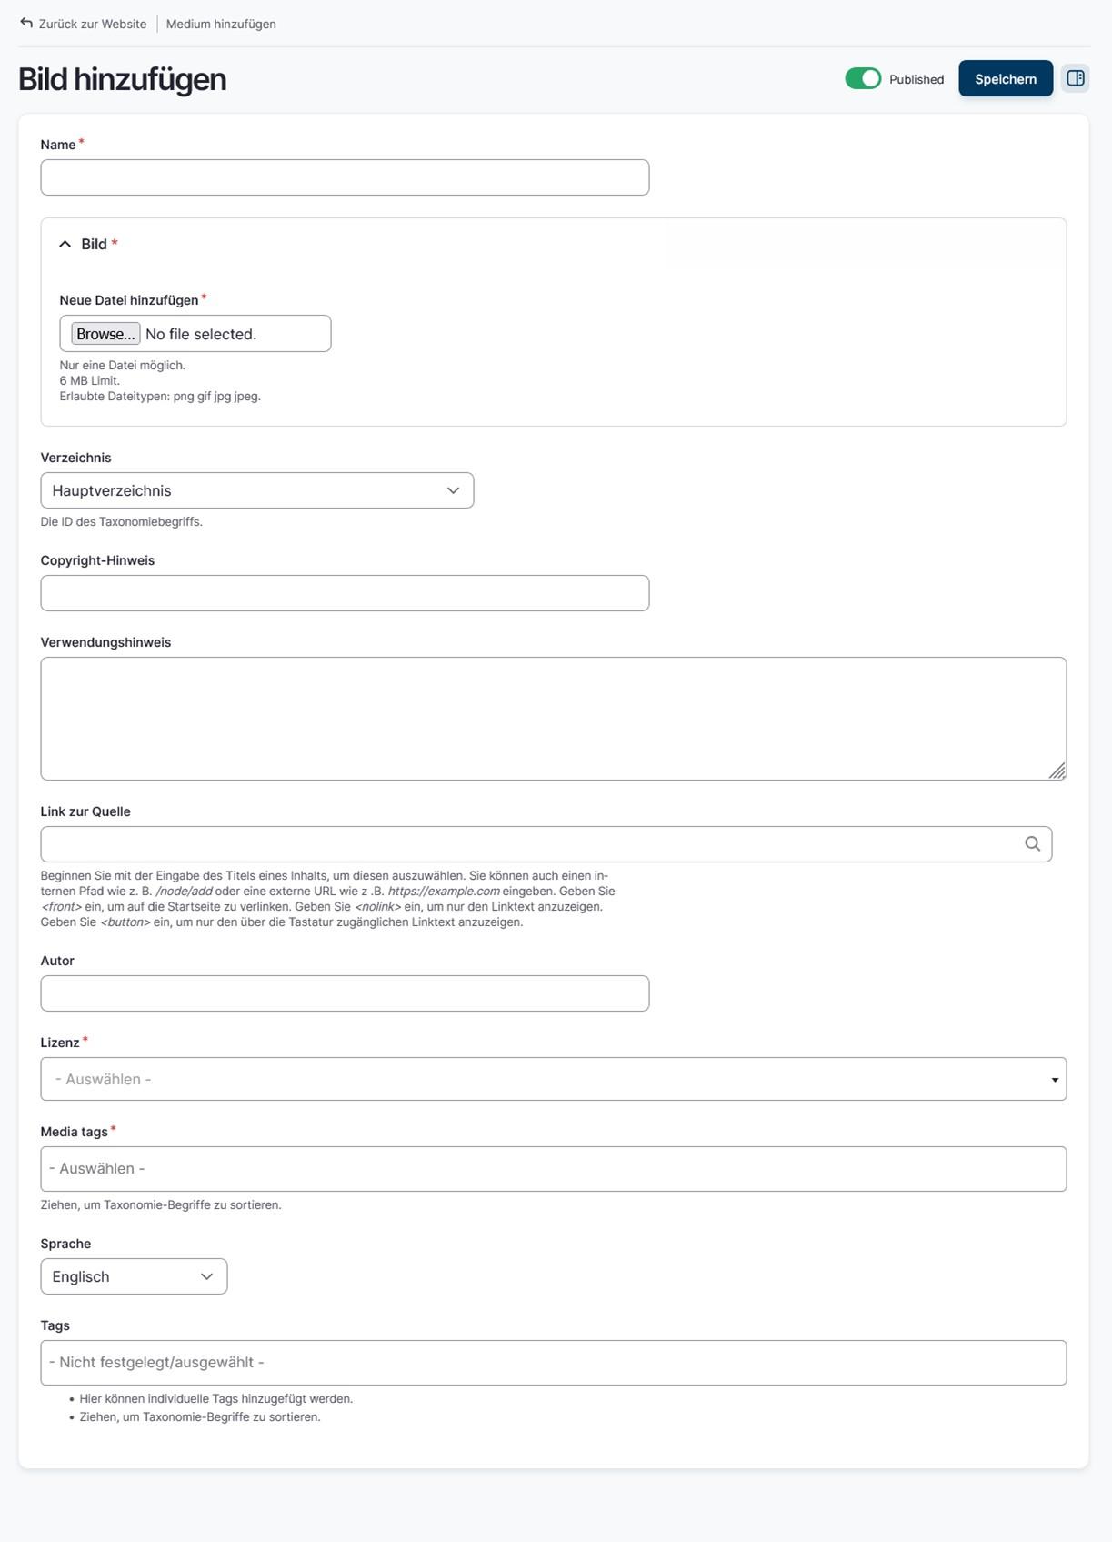Click the search magnifier in Link zur Quelle
This screenshot has height=1542, width=1112.
(1032, 843)
